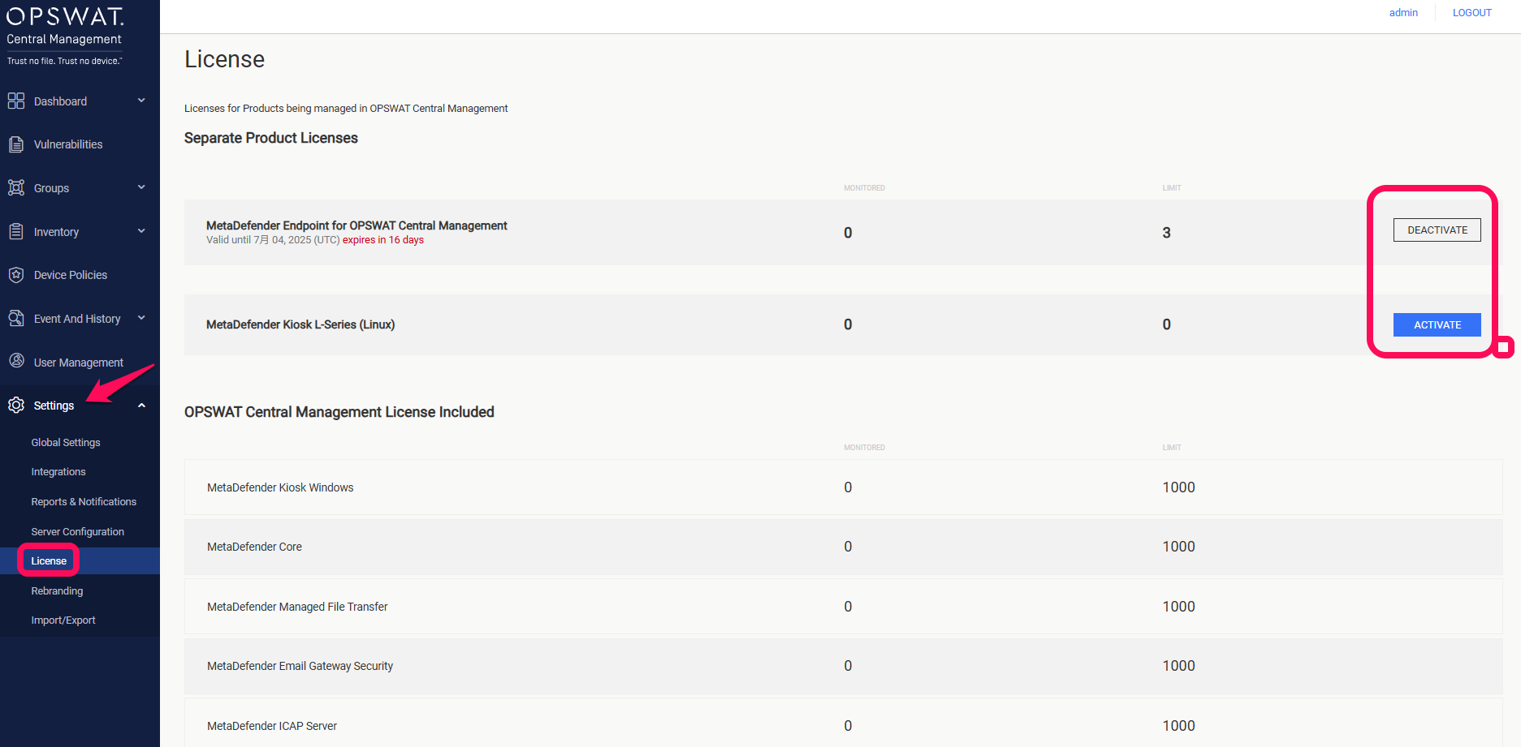Click the Groups icon in sidebar

click(16, 187)
